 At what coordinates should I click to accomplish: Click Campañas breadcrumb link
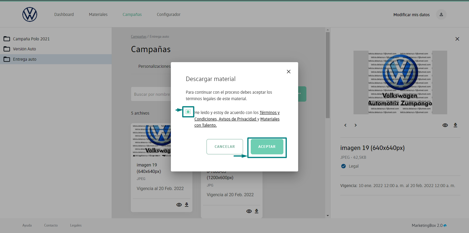click(139, 37)
